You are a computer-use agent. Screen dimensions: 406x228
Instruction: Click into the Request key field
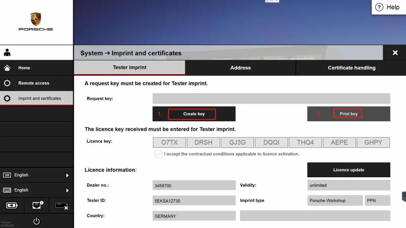coord(271,99)
